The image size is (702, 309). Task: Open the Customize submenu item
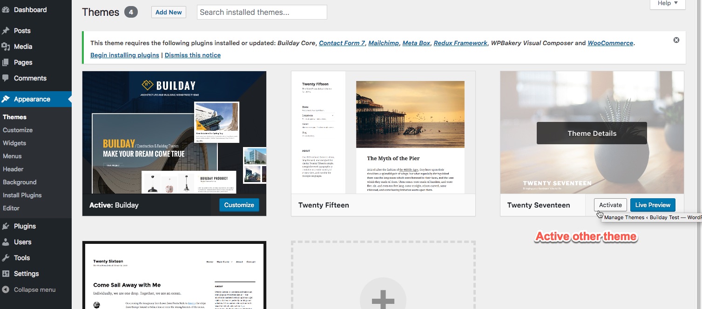pyautogui.click(x=18, y=130)
